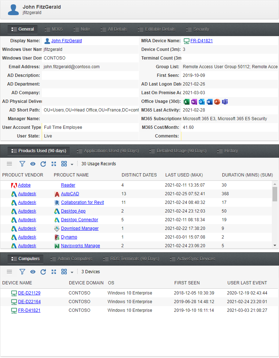Image resolution: width=279 pixels, height=358 pixels.
Task: Open the John FitzGerald display name link
Action: tap(66, 41)
